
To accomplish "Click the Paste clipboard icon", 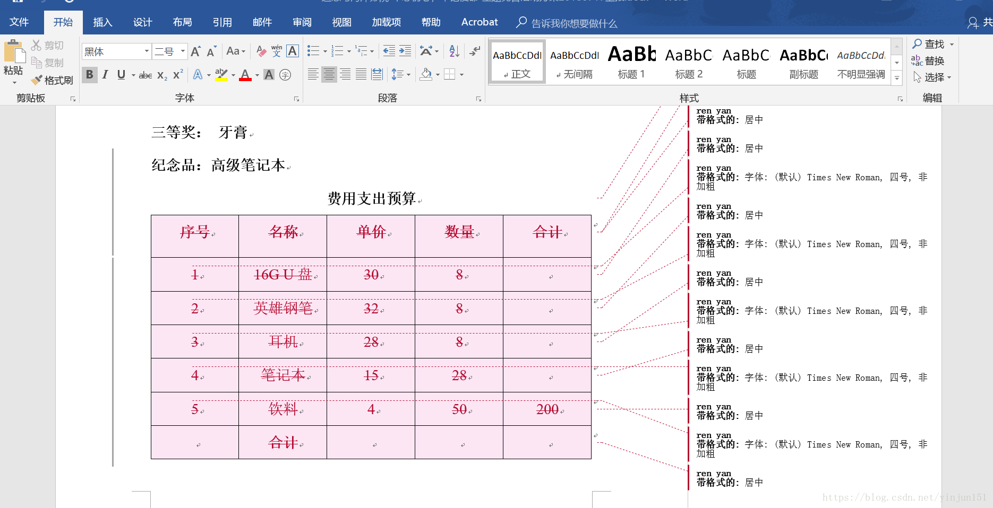I will [x=14, y=52].
